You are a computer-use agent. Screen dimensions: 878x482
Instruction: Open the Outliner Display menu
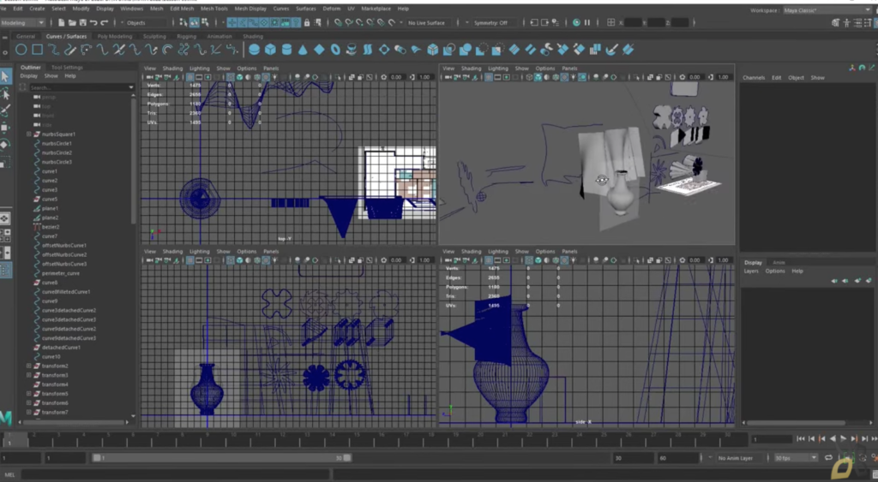pyautogui.click(x=28, y=76)
